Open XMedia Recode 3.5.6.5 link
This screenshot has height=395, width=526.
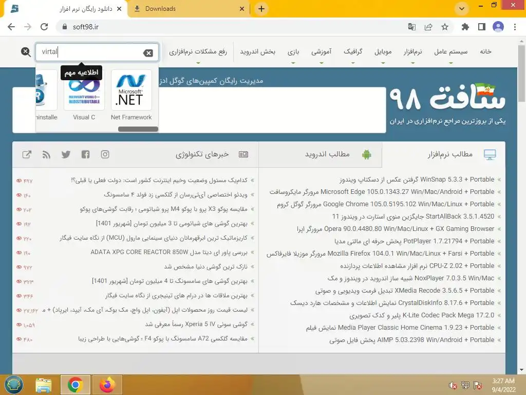(405, 291)
